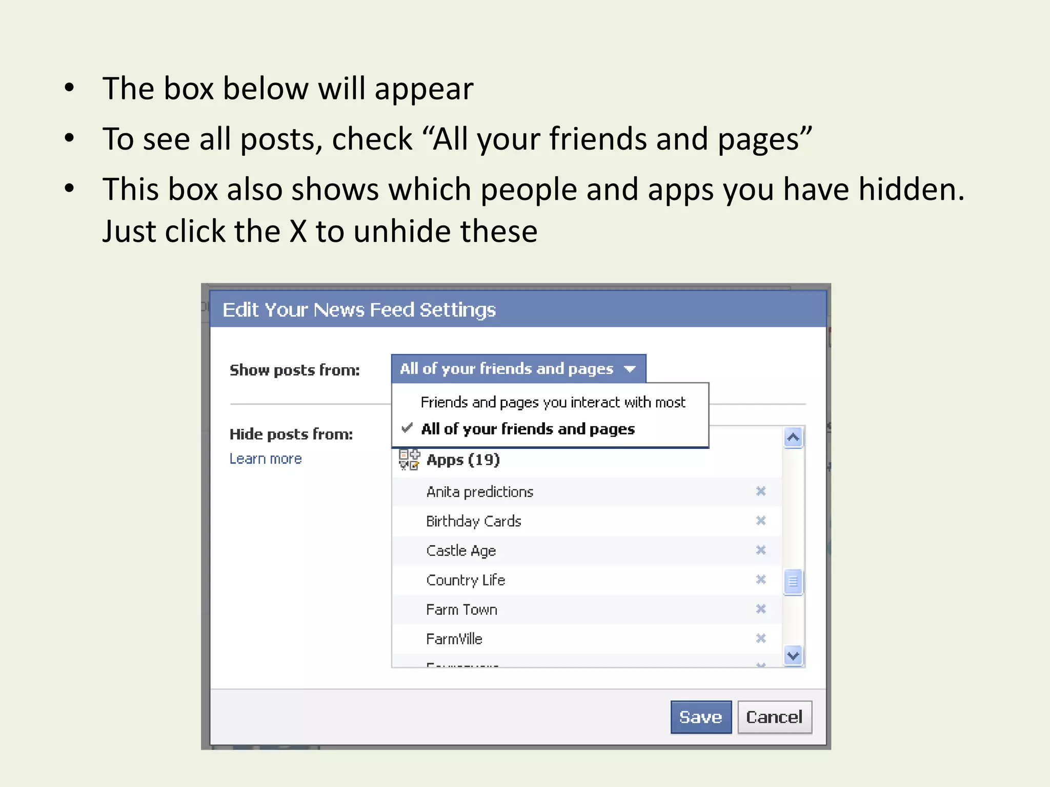Unhide FarmVille via its X icon
Image resolution: width=1050 pixels, height=787 pixels.
click(x=761, y=638)
